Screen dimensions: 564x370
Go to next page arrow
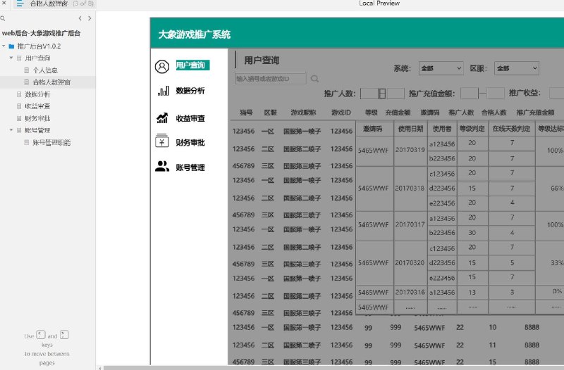pyautogui.click(x=90, y=18)
